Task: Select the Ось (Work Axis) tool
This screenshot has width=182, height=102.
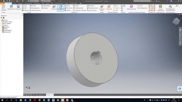Action: (115, 6)
